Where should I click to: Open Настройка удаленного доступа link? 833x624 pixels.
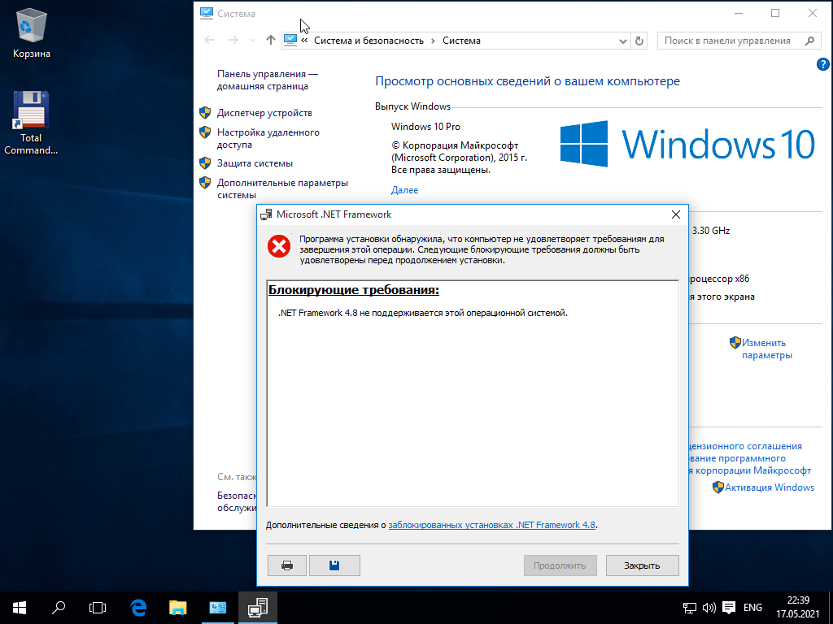coord(268,138)
